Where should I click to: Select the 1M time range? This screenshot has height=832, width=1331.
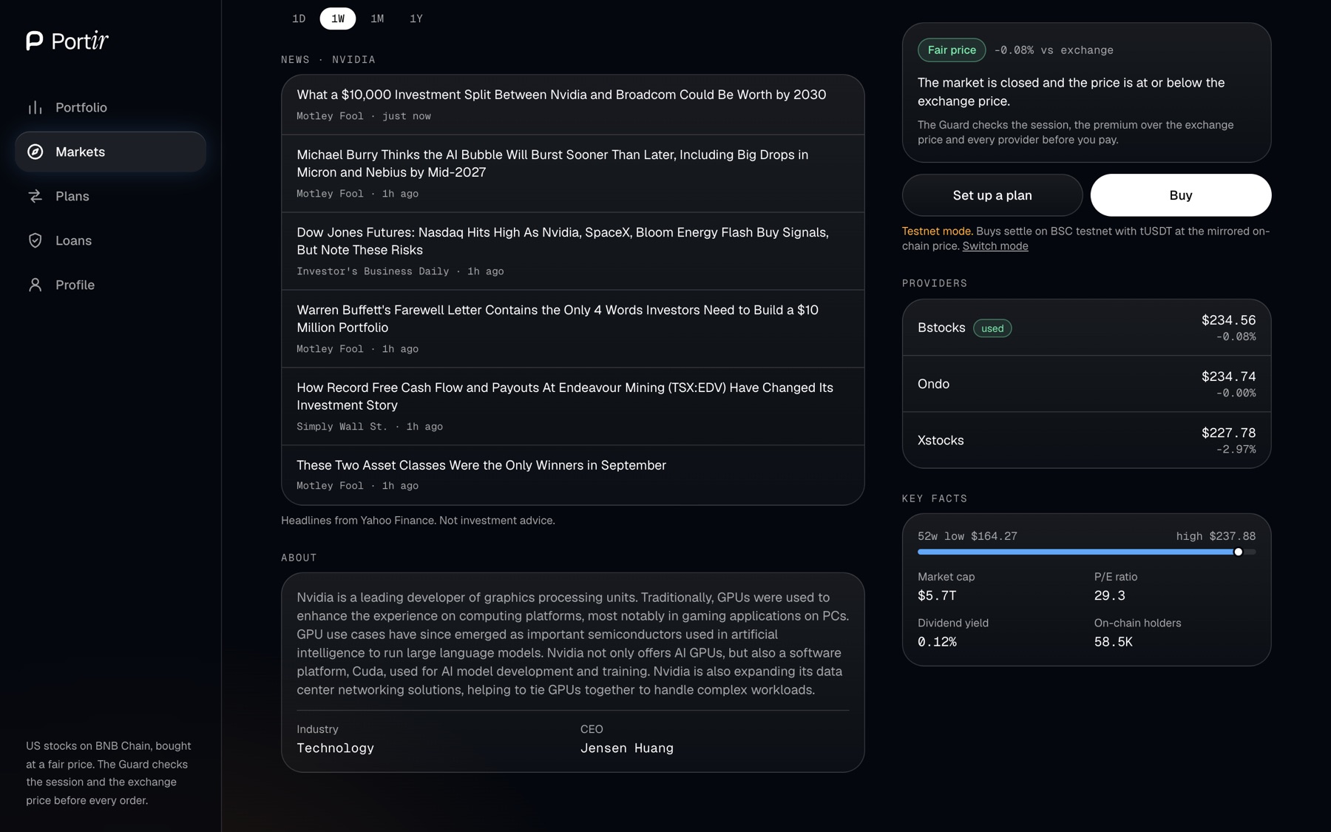(x=377, y=18)
